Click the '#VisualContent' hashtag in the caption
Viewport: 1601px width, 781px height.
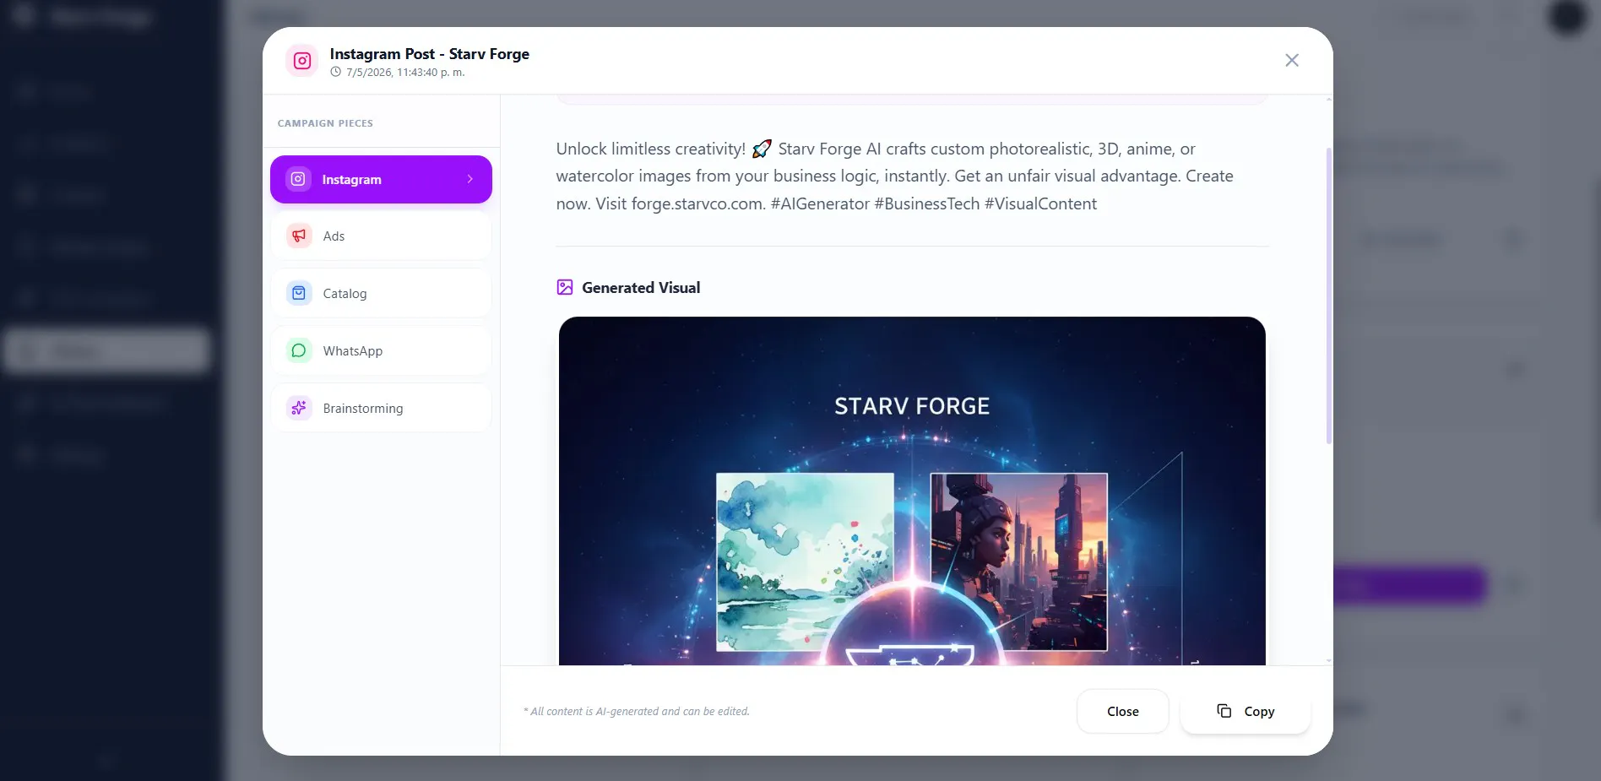(1041, 204)
